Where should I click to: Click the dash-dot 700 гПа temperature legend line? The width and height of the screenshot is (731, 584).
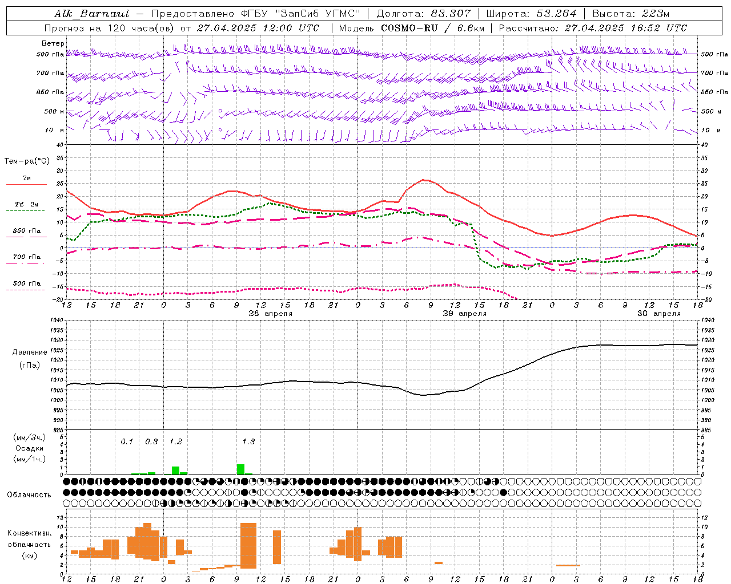pos(26,263)
